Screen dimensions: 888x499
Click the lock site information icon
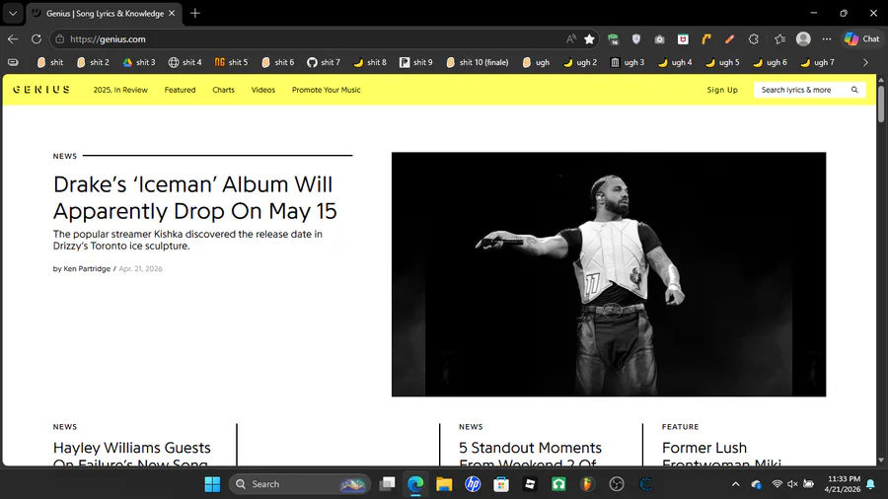pyautogui.click(x=59, y=39)
